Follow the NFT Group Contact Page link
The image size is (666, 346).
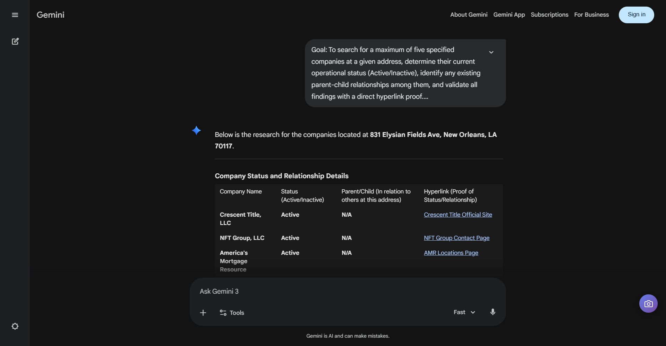click(x=456, y=238)
